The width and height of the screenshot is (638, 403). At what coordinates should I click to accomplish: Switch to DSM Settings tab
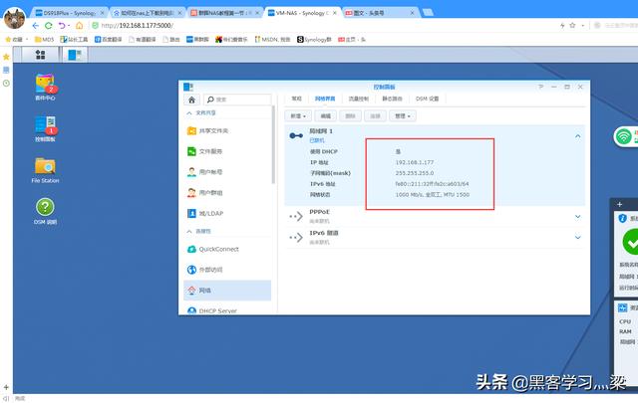[x=428, y=99]
